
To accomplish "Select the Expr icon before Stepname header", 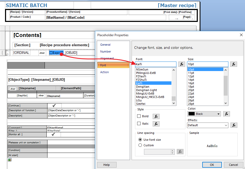I will pos(13,89).
